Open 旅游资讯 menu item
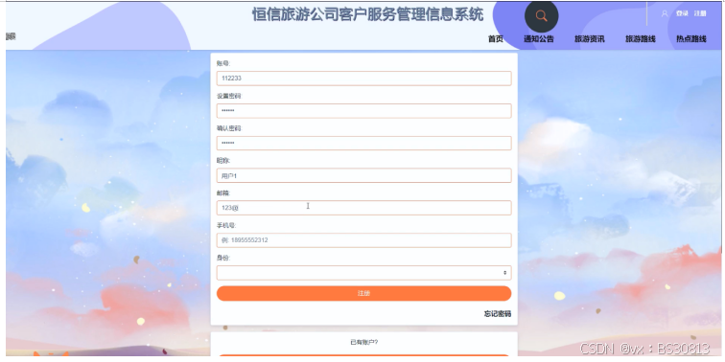Screen dimensions: 725x362 point(590,39)
